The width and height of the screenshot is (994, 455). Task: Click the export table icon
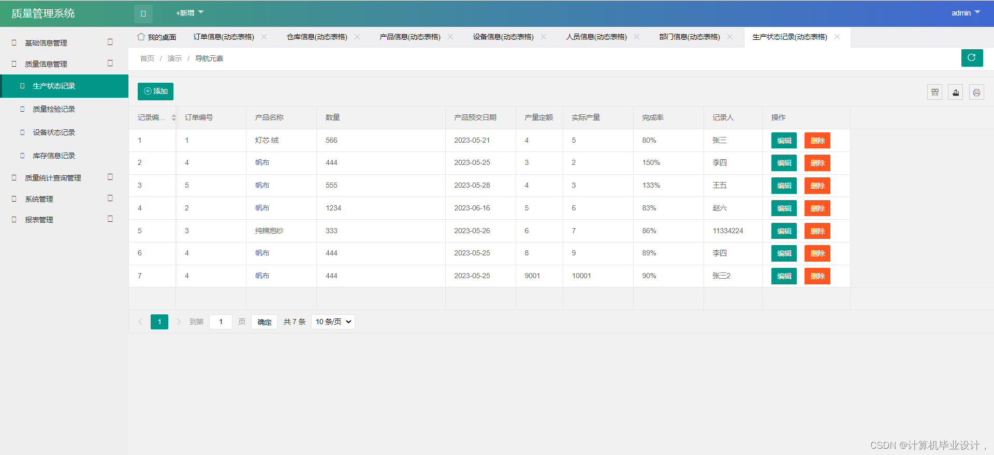point(955,93)
